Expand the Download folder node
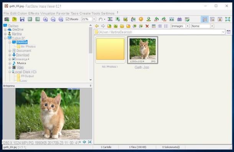This screenshot has height=152, width=234. [10, 55]
